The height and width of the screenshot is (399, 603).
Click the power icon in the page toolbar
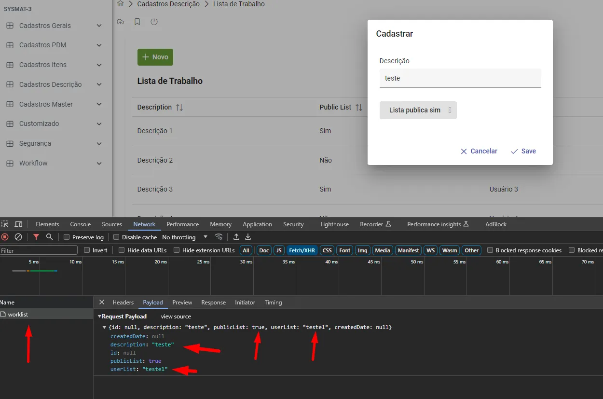(154, 22)
